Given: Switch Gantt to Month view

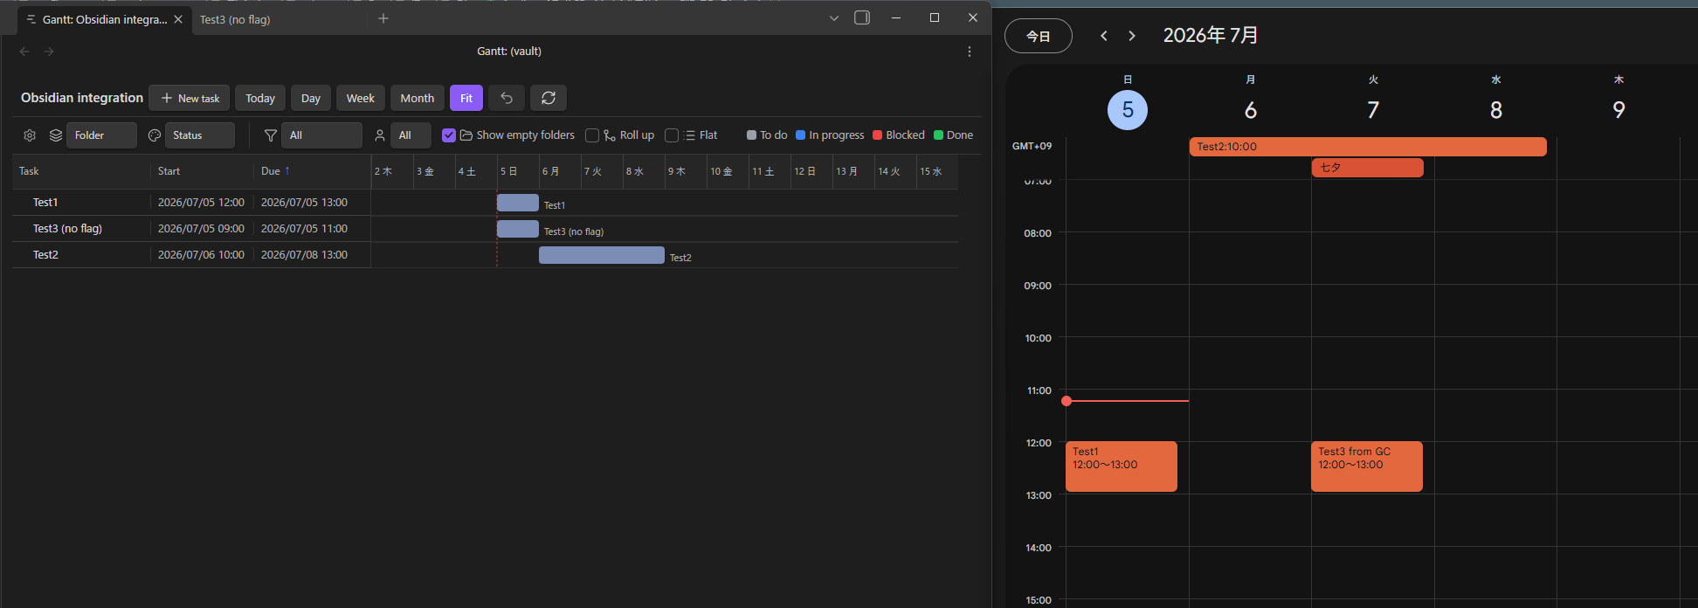Looking at the screenshot, I should click(418, 98).
